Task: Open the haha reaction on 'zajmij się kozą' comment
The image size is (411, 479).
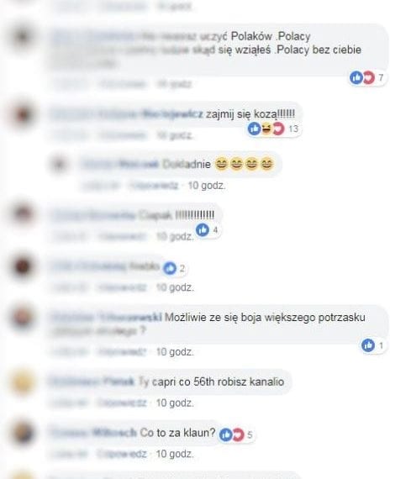Action: tap(266, 129)
